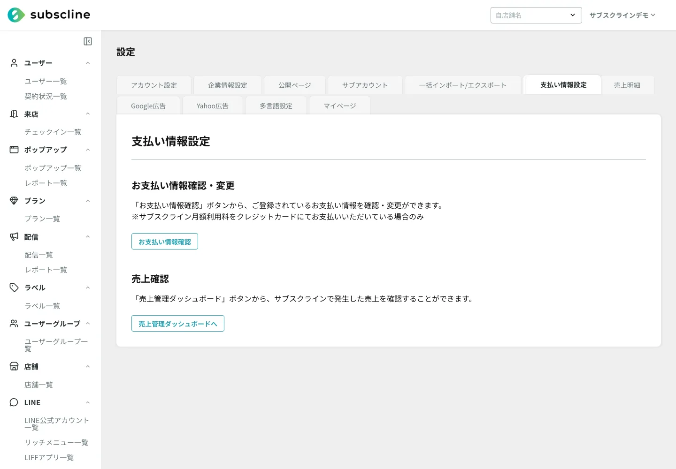Click the LINE chat bubble icon
676x469 pixels.
pyautogui.click(x=14, y=402)
